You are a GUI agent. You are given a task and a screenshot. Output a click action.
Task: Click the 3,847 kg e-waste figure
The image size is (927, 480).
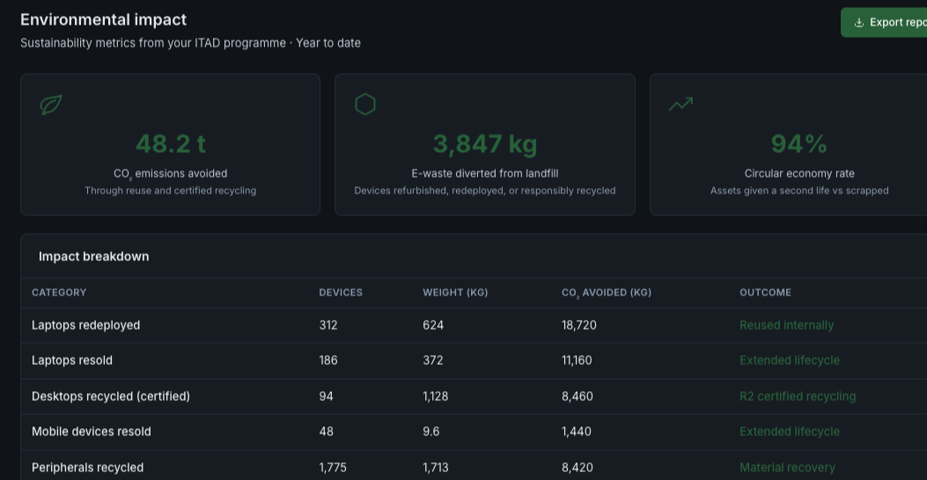484,144
